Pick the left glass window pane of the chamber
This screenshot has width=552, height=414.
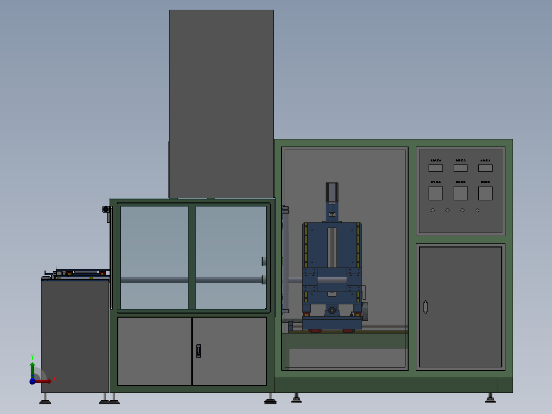point(154,258)
